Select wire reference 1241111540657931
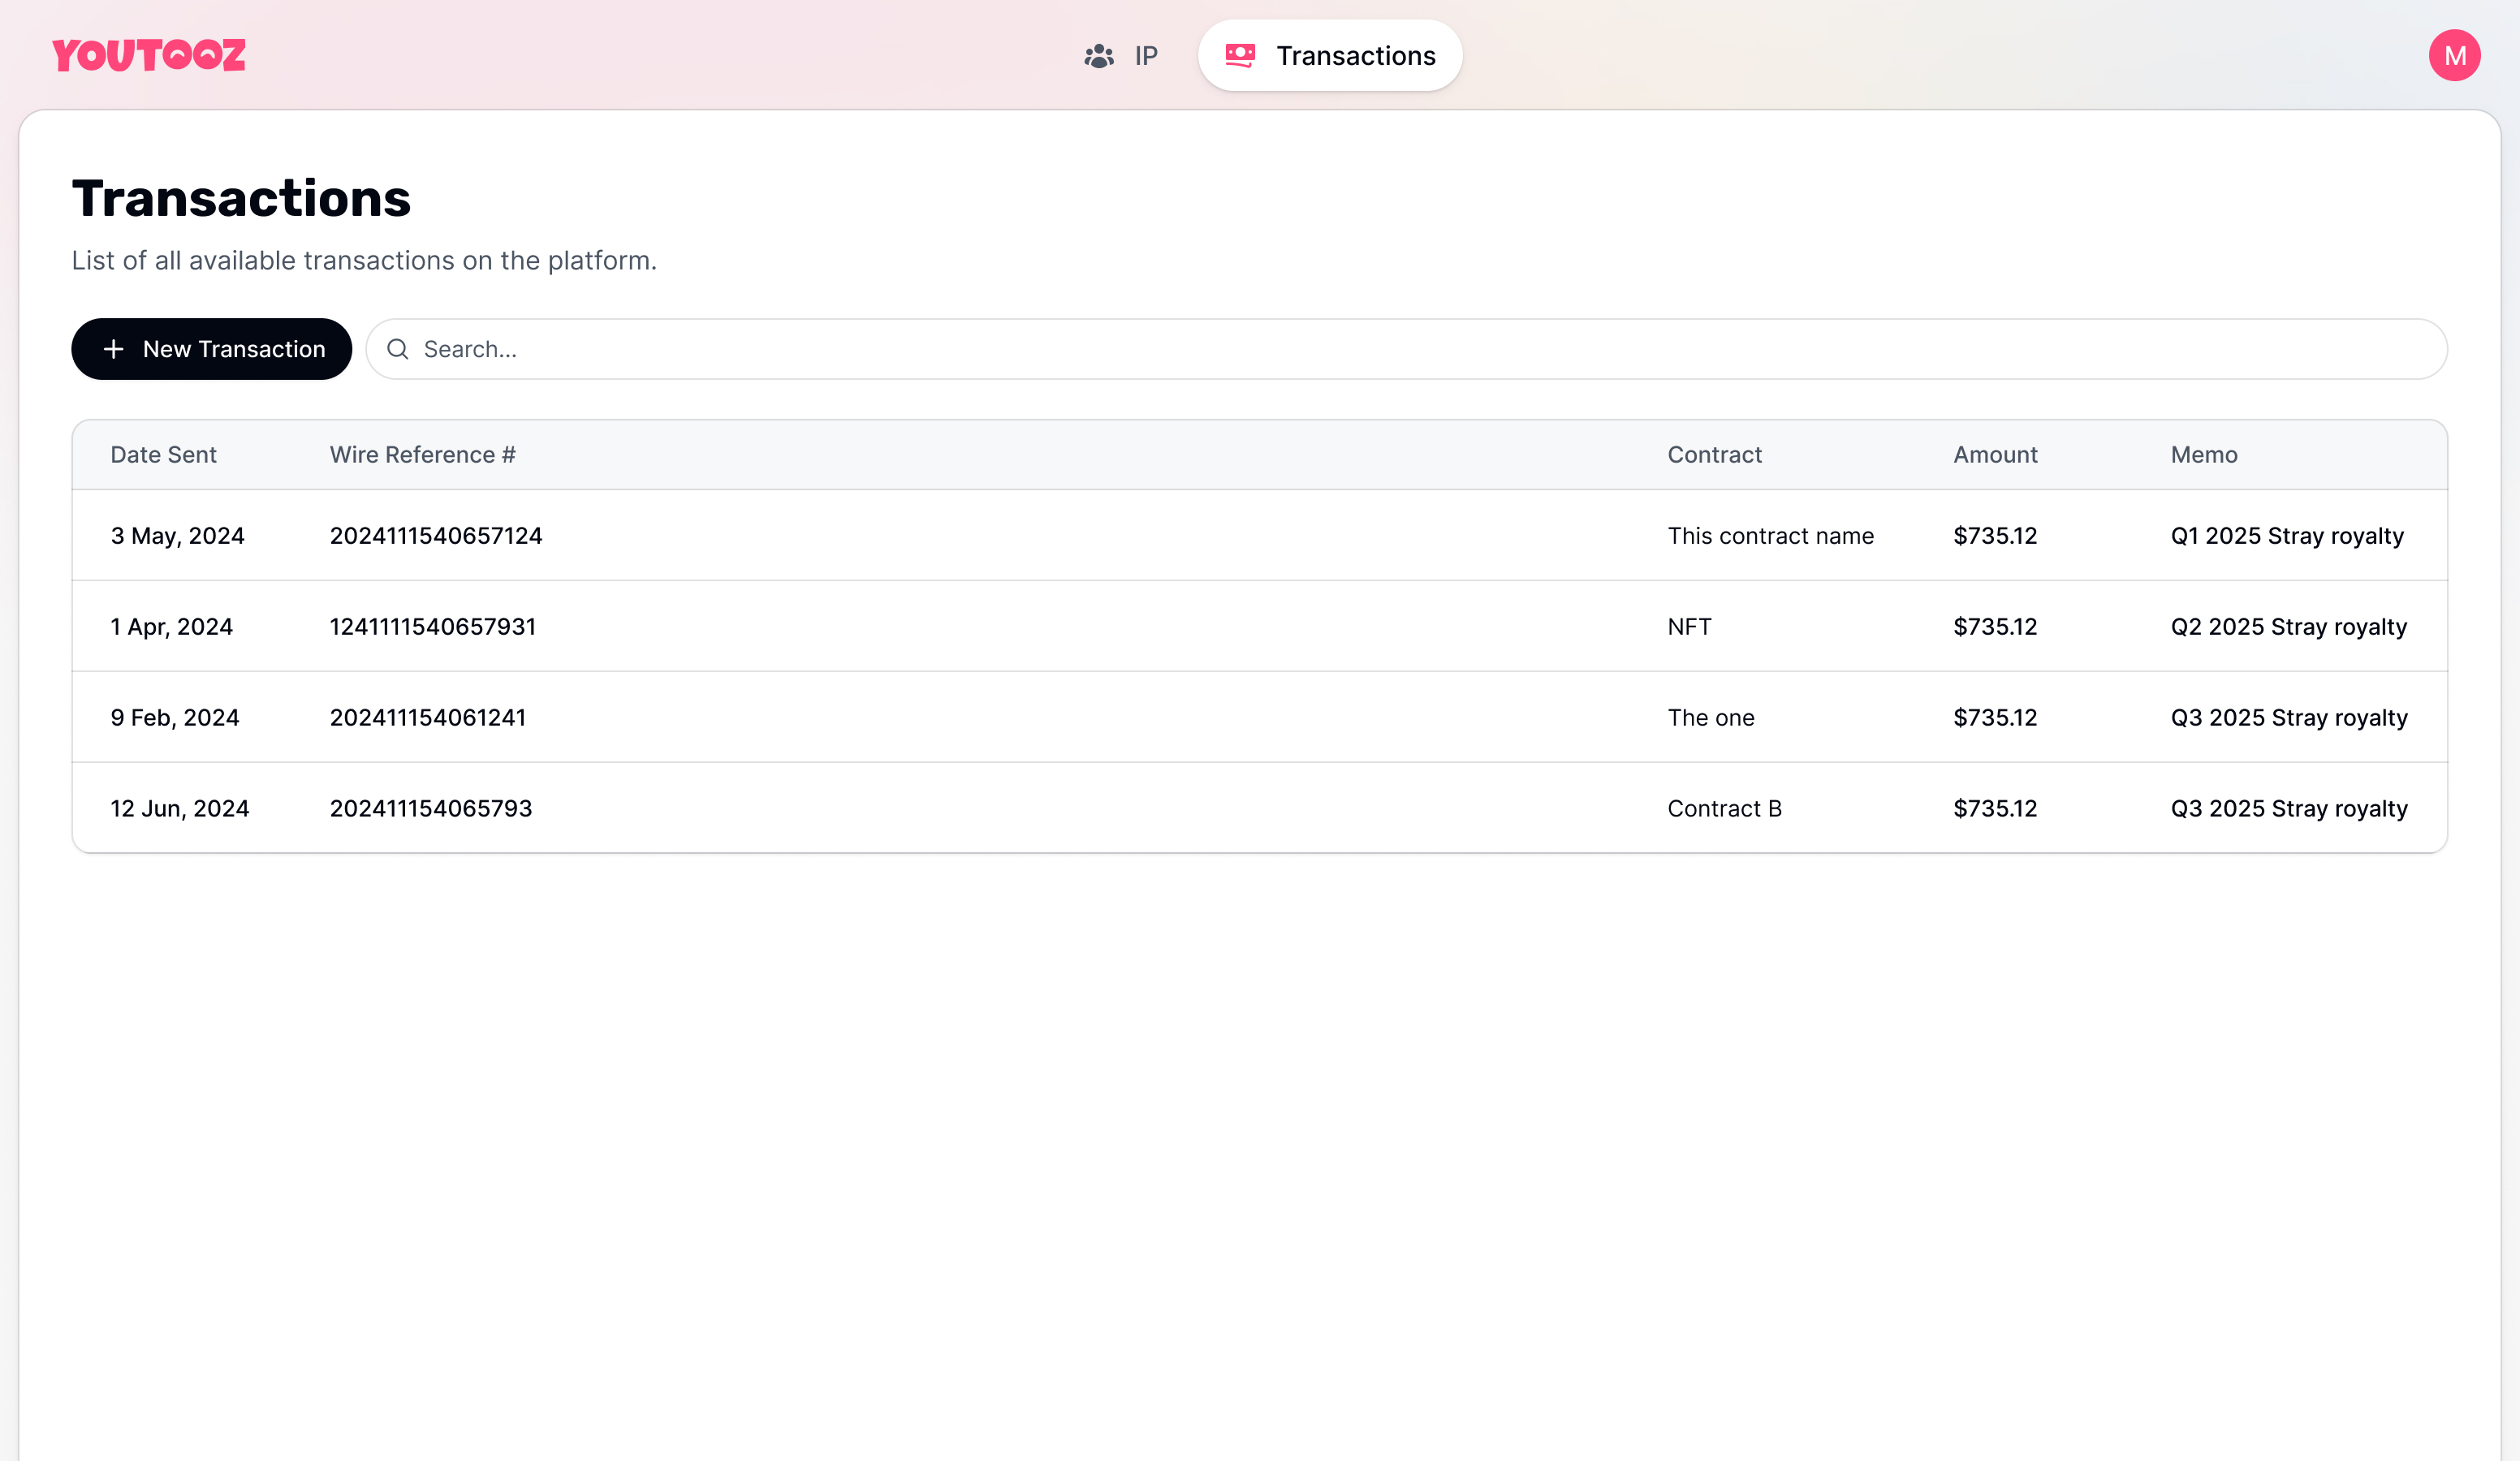The height and width of the screenshot is (1461, 2520). (433, 627)
